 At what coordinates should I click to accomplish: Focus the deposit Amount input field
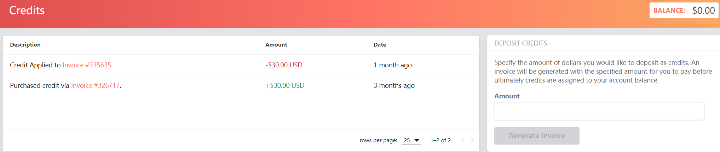tap(599, 111)
